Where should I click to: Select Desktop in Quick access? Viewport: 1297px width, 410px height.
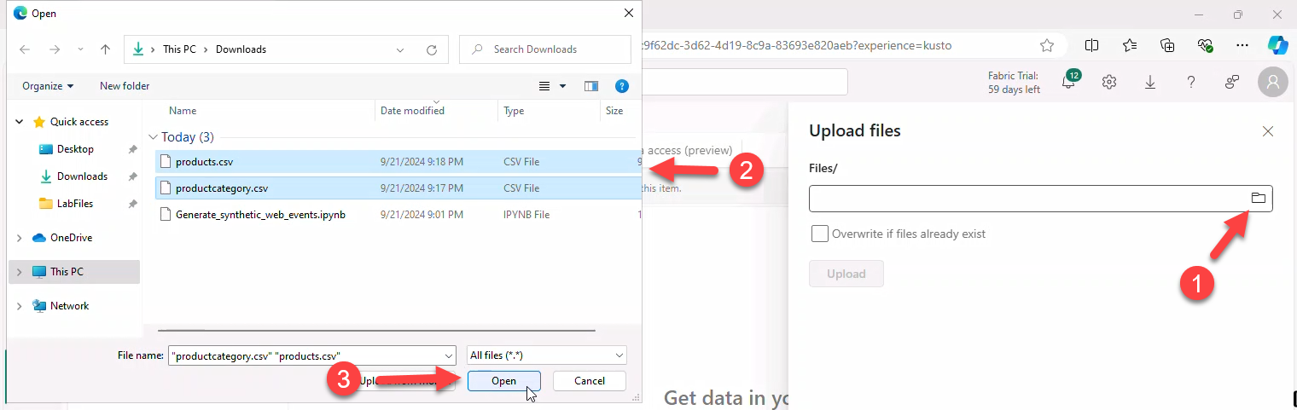pyautogui.click(x=75, y=149)
